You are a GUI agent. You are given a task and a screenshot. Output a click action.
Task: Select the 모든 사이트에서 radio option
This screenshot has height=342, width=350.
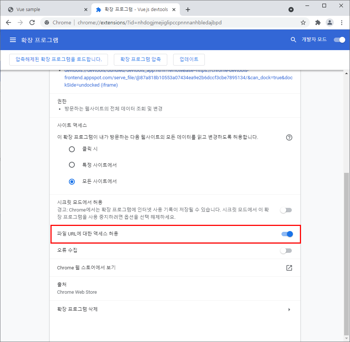pyautogui.click(x=71, y=182)
